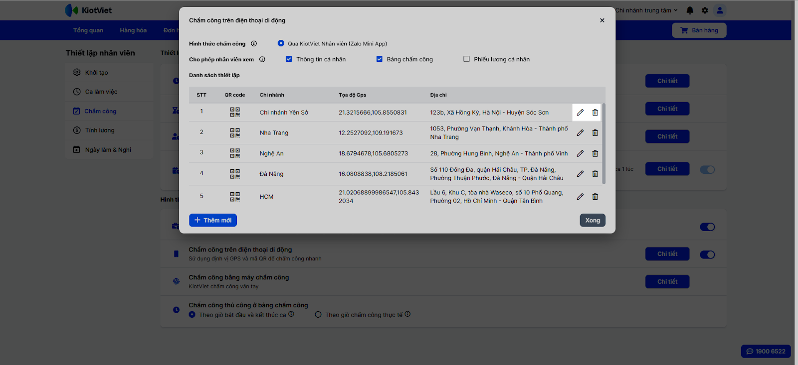798x365 pixels.
Task: Delete the HCM branch setting
Action: coord(595,197)
